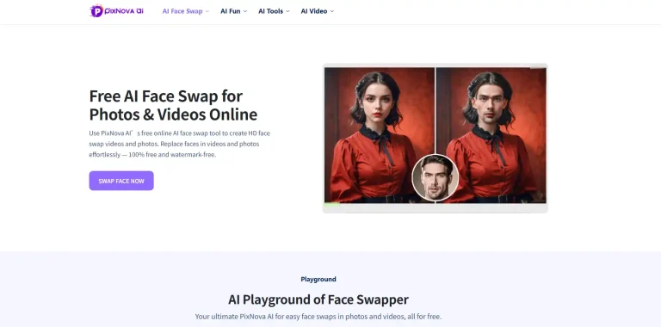
Task: Expand the chevron next to AI Fun
Action: (x=245, y=11)
